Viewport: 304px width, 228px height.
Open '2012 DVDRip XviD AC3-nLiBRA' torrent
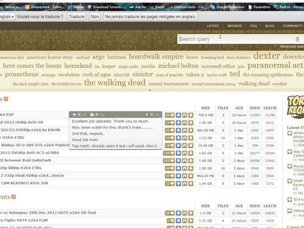pyautogui.click(x=30, y=153)
